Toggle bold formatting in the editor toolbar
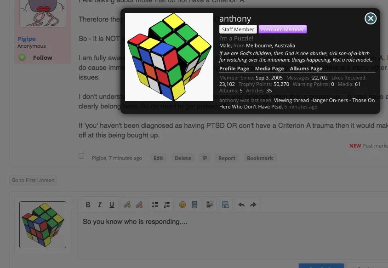 (x=88, y=205)
